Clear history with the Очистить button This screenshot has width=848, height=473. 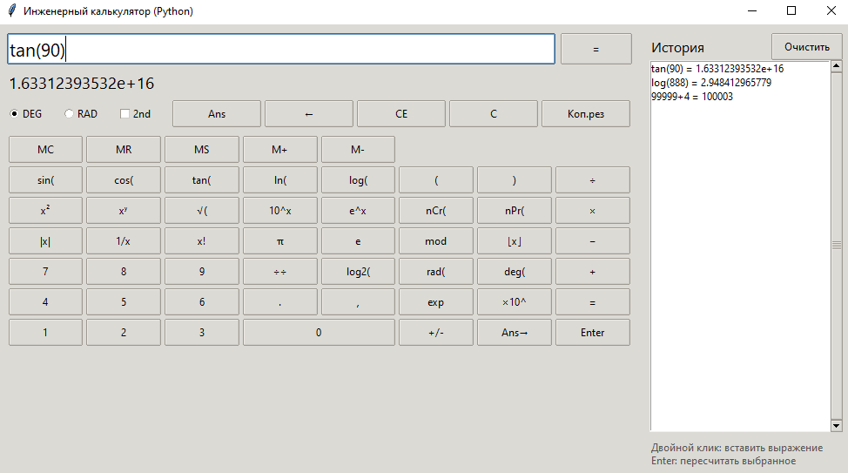pyautogui.click(x=806, y=47)
